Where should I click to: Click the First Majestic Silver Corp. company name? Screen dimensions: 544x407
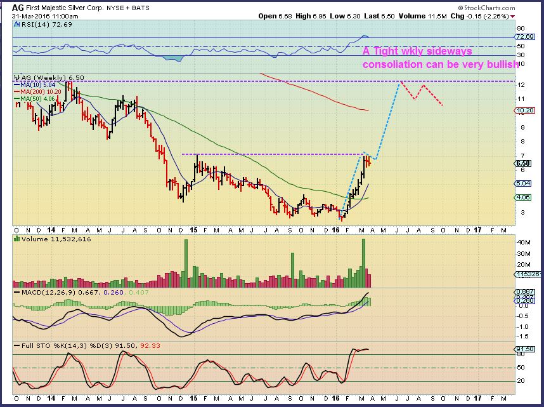[x=65, y=8]
